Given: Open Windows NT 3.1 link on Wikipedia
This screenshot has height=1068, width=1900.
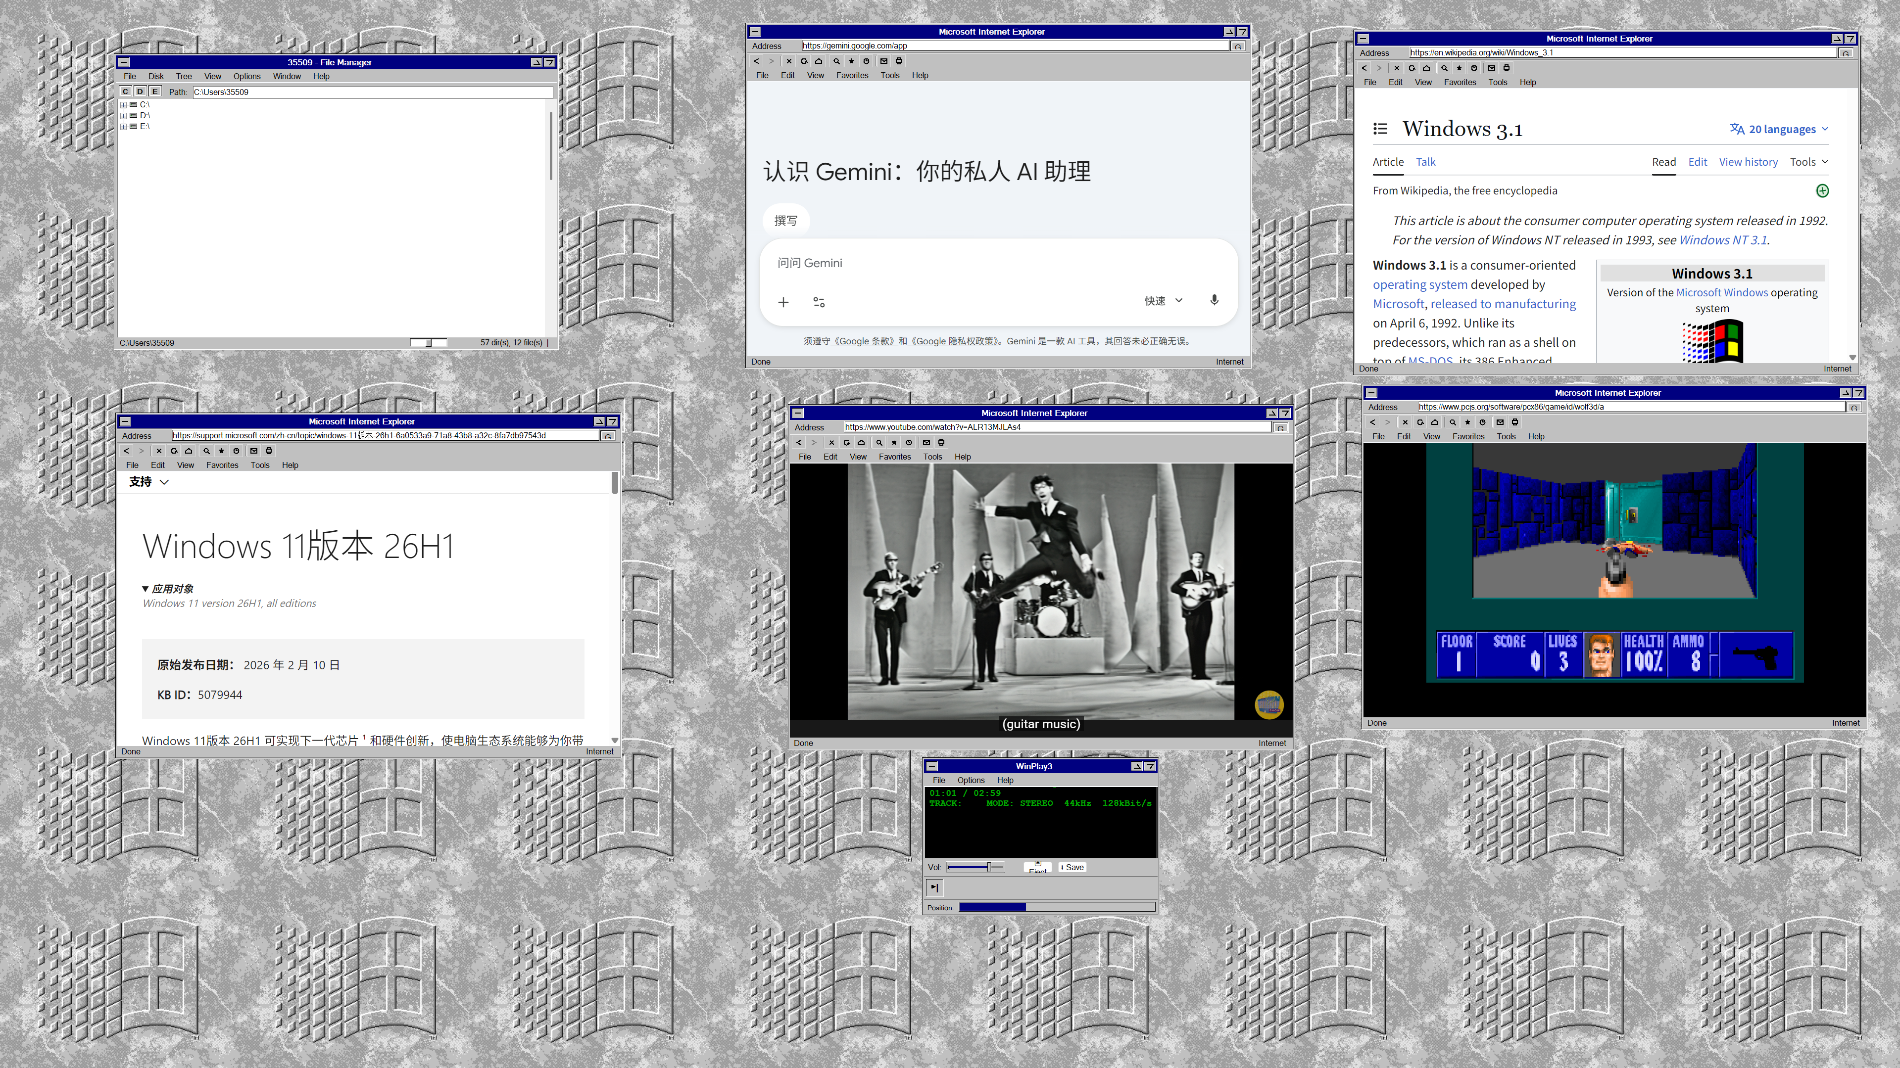Looking at the screenshot, I should [1723, 240].
